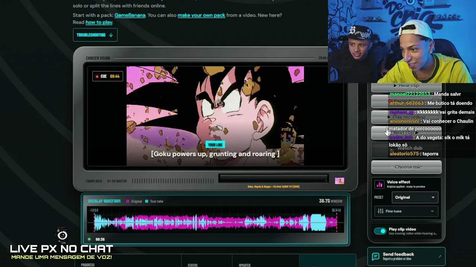The width and height of the screenshot is (476, 267).
Task: Click chat message from aleatorio575
Action: coord(414,154)
